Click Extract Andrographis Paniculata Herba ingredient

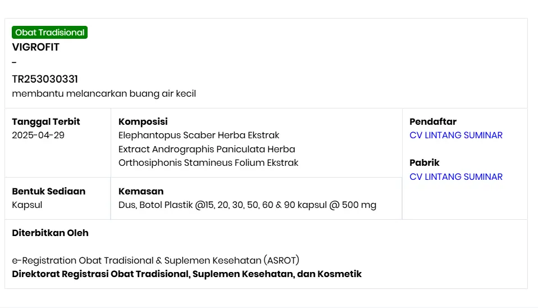click(207, 149)
